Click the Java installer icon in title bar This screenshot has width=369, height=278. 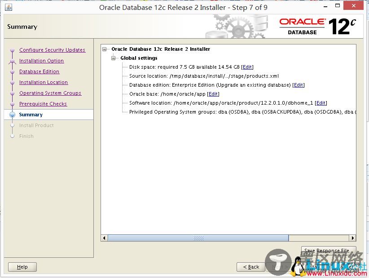coord(9,7)
